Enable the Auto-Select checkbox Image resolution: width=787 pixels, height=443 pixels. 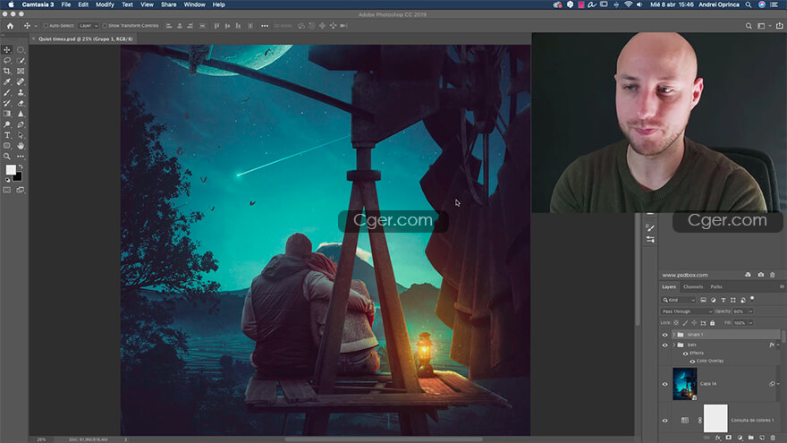click(46, 26)
